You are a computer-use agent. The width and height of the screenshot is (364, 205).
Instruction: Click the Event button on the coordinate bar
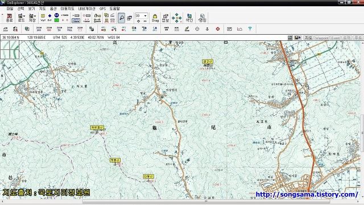(x=335, y=37)
